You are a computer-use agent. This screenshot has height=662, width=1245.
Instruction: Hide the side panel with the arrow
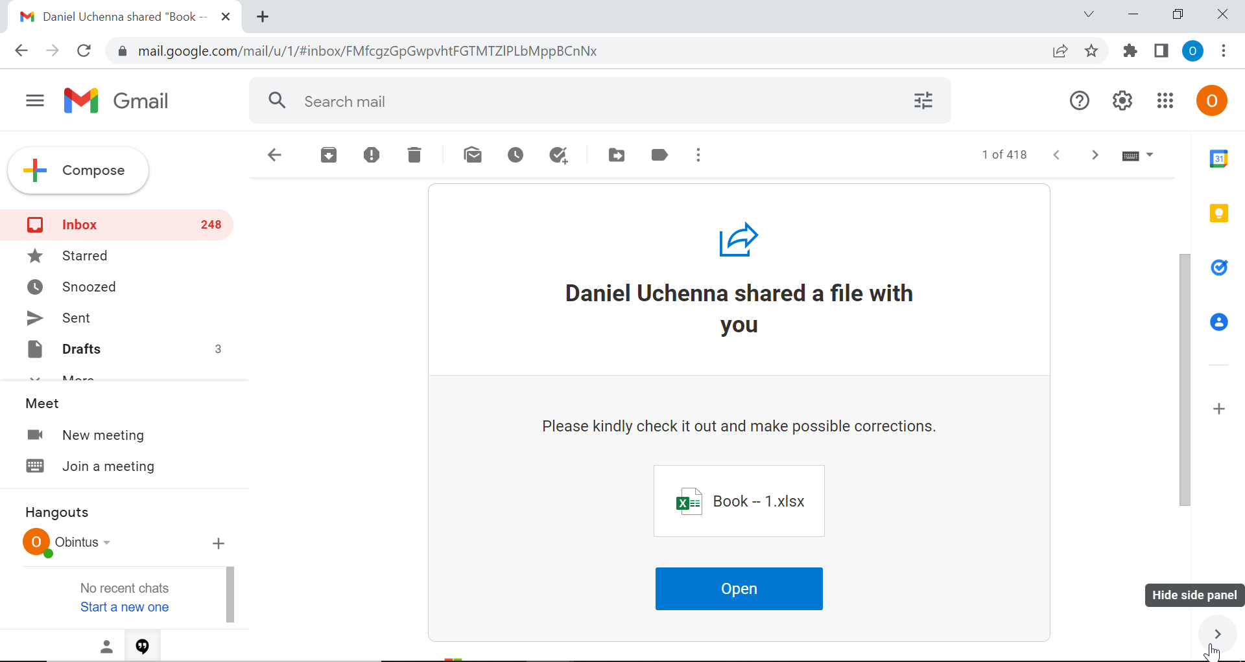point(1218,634)
